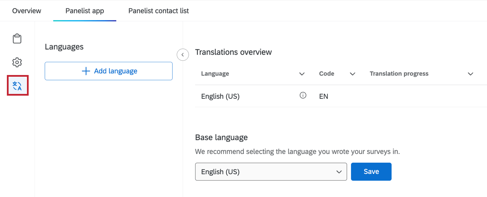Switch to the Overview tab
487x197 pixels.
[27, 11]
